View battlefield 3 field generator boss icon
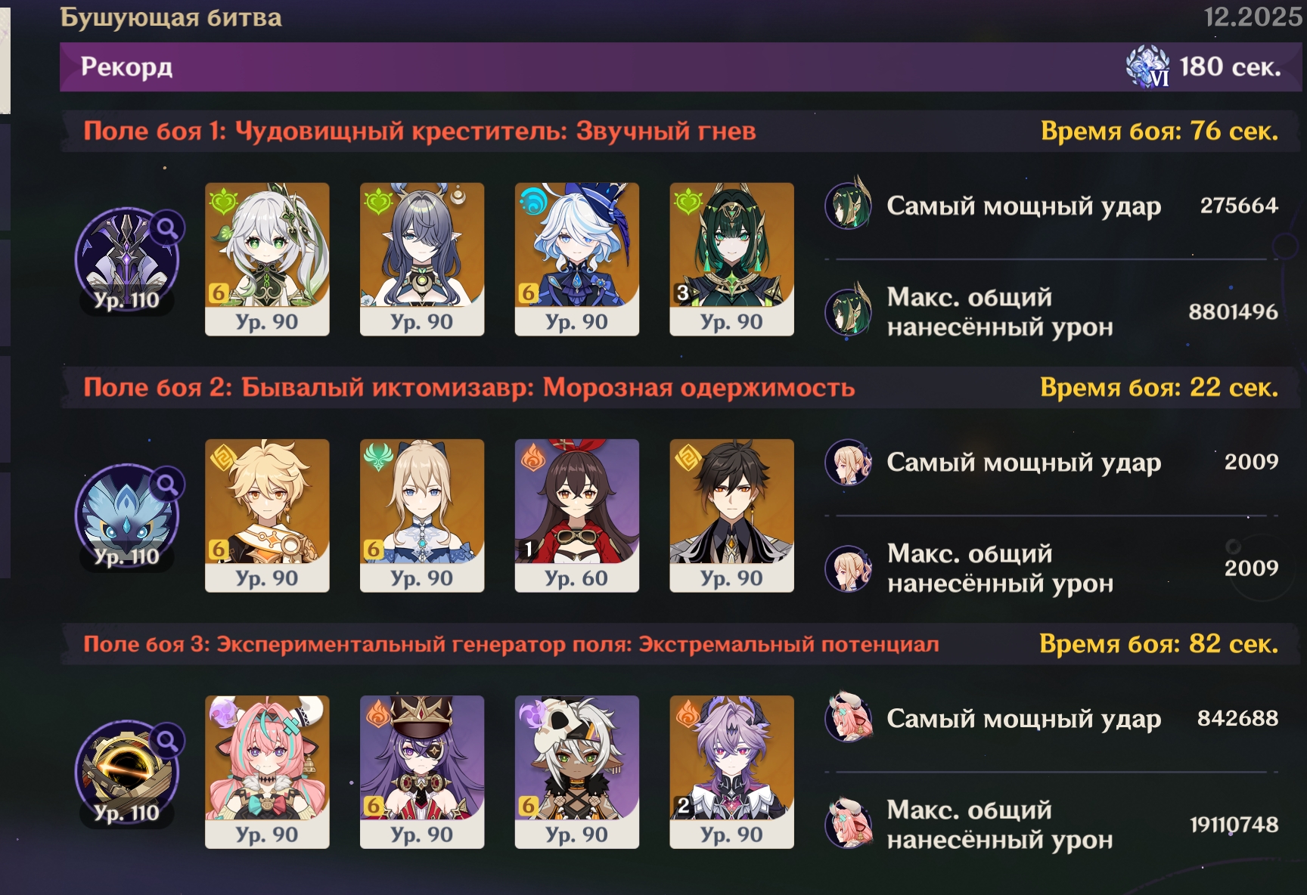Screen dimensions: 1307x895 127,773
